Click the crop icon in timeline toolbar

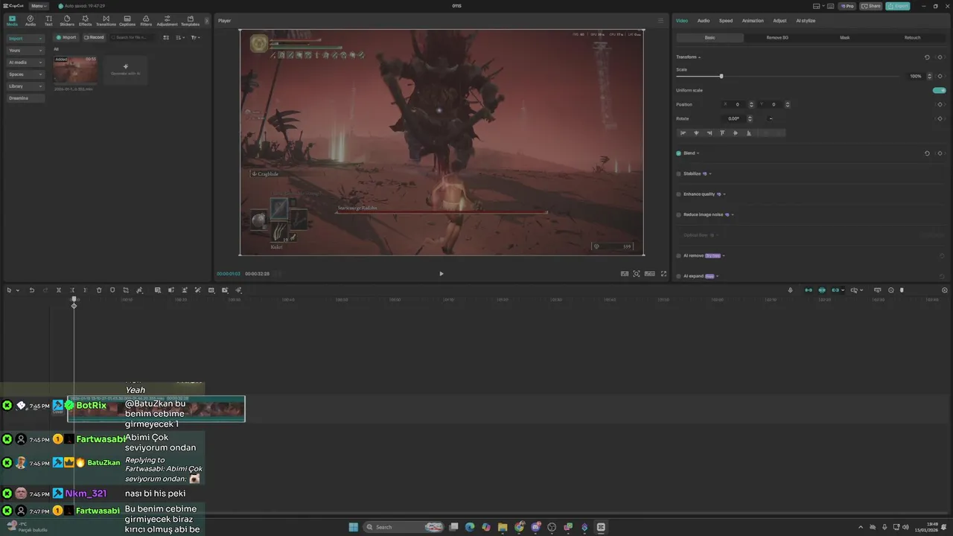[126, 290]
